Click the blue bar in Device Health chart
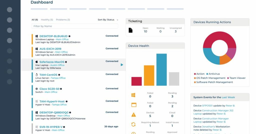This screenshot has width=256, height=134. pos(161,70)
